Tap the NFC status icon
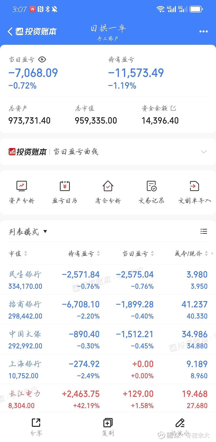Viewport: 216px width, 442px height. [x=40, y=9]
